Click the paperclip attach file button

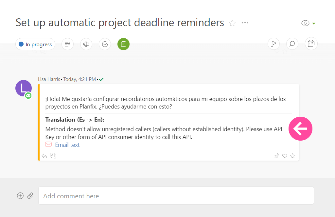tap(30, 196)
